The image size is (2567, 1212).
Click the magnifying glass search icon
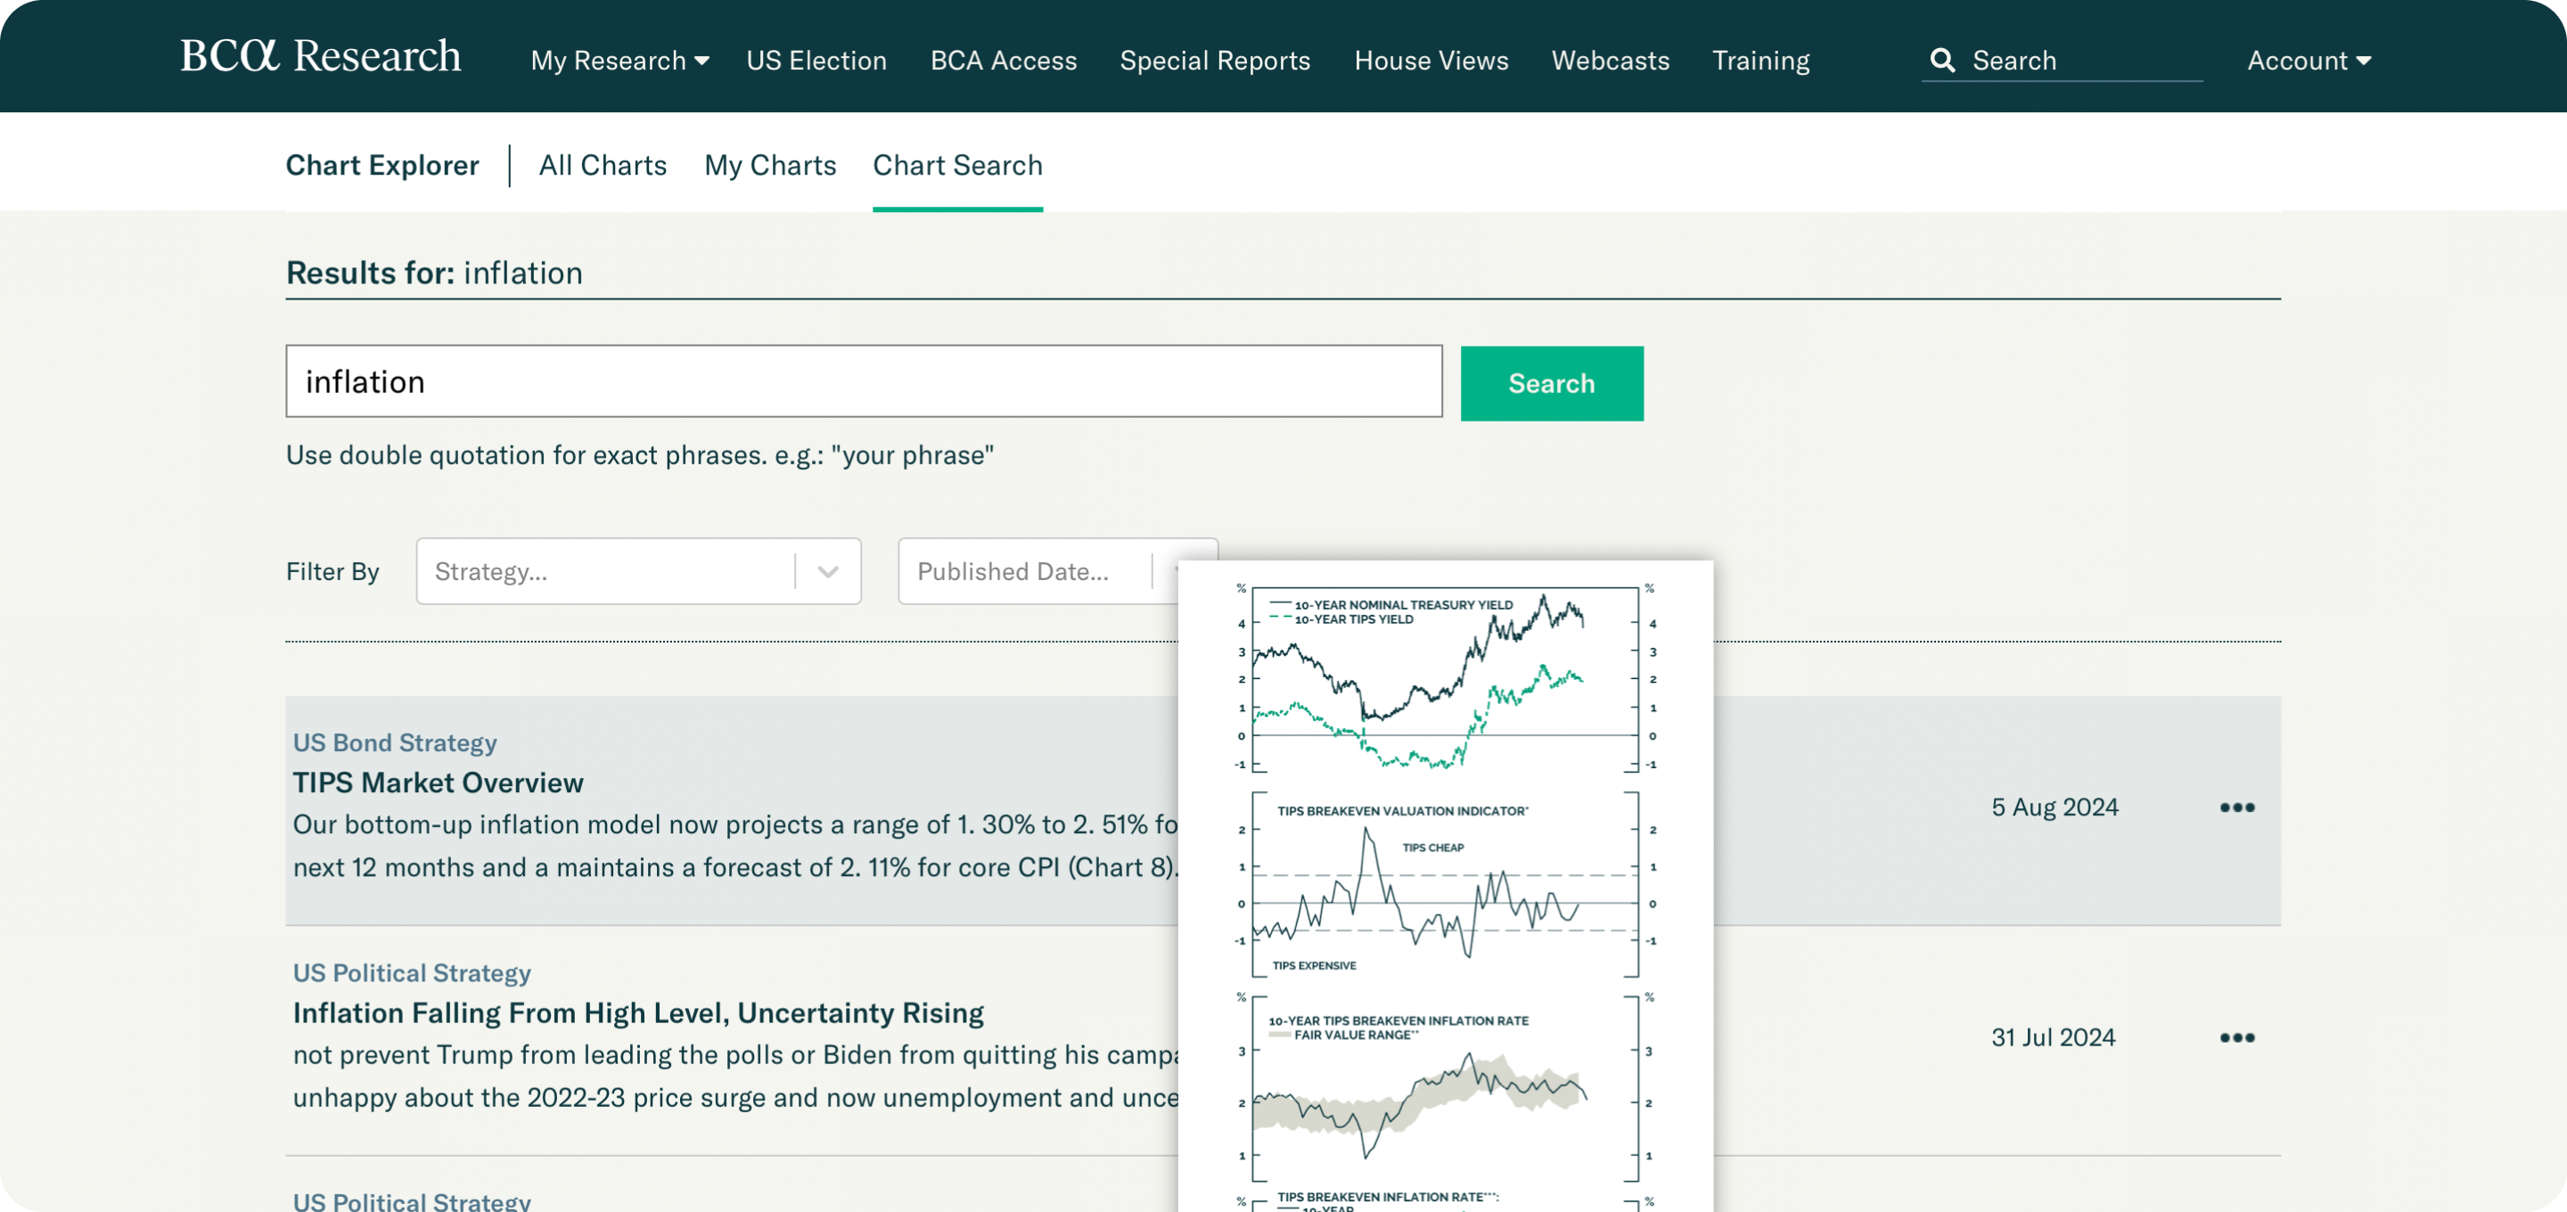[1942, 61]
